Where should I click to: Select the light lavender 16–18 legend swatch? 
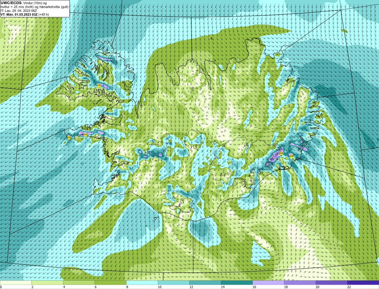tap(268, 282)
